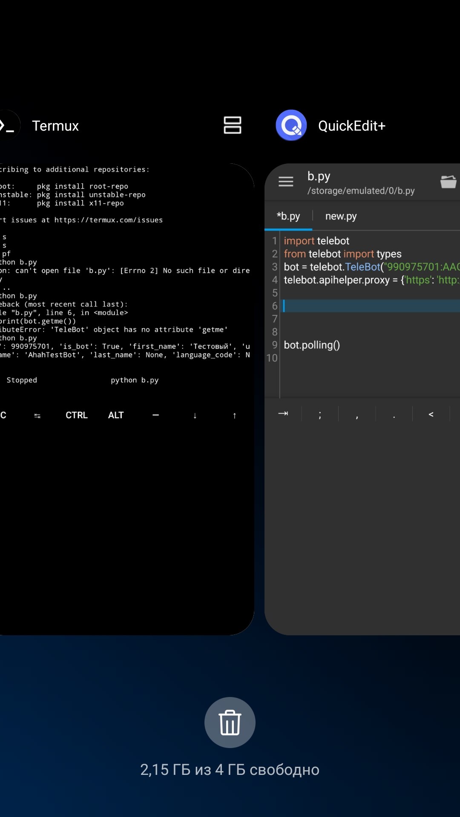The height and width of the screenshot is (817, 460).
Task: Tap the Termux app icon
Action: point(8,126)
